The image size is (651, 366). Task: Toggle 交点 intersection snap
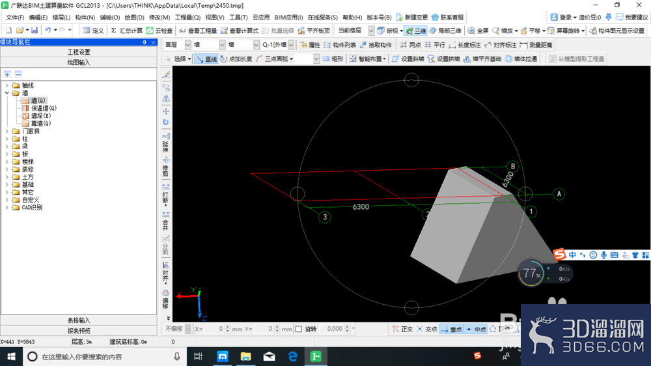427,329
